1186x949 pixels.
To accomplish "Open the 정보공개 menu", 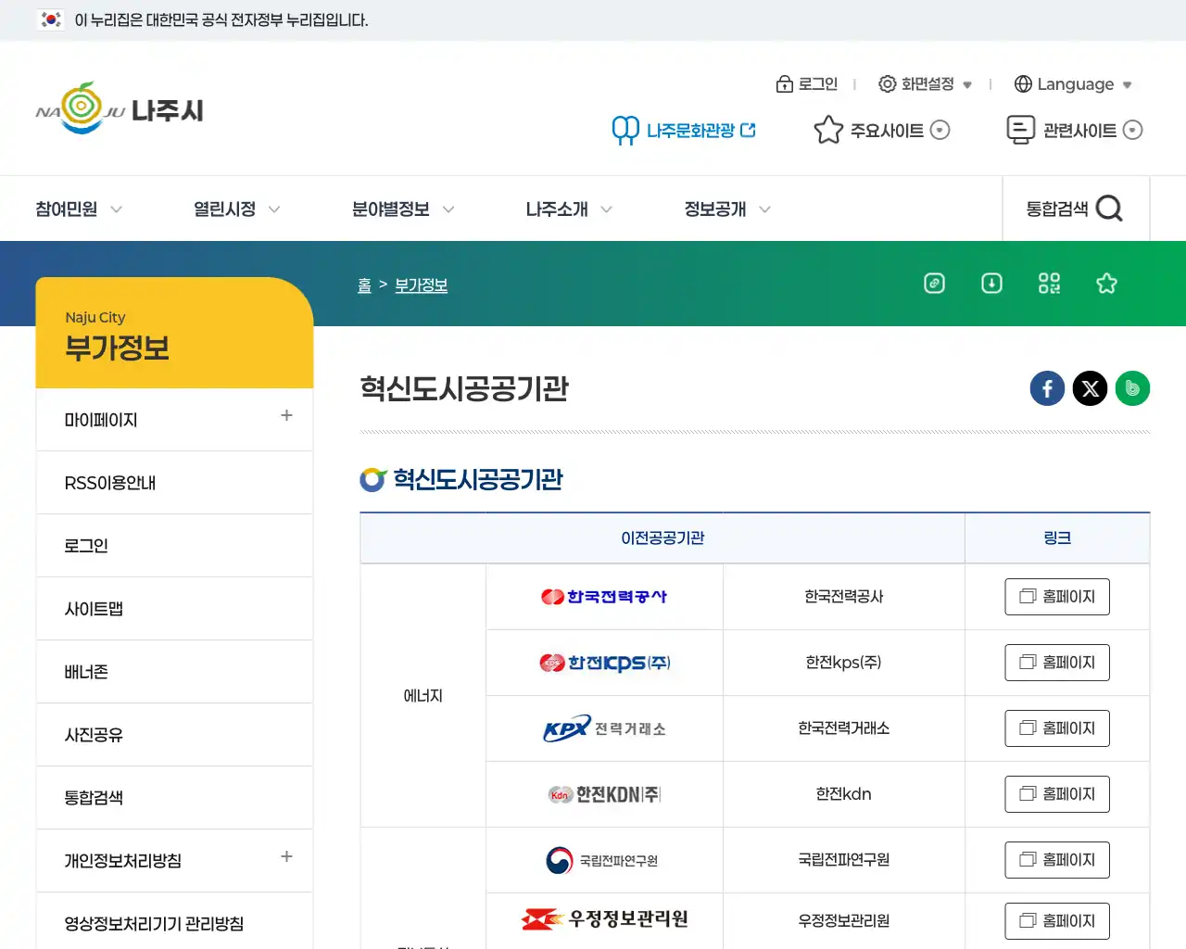I will click(x=715, y=209).
